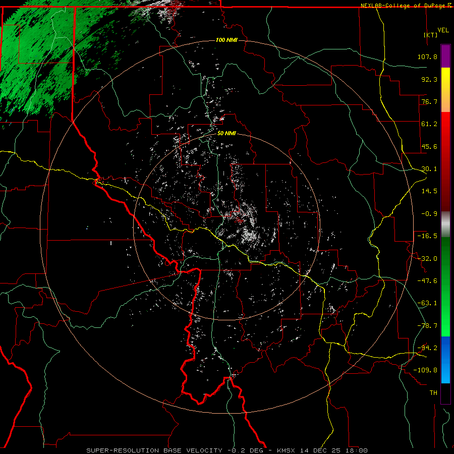Screen dimensions: 454x454
Task: Click the -0.9 legend value
Action: pos(429,214)
